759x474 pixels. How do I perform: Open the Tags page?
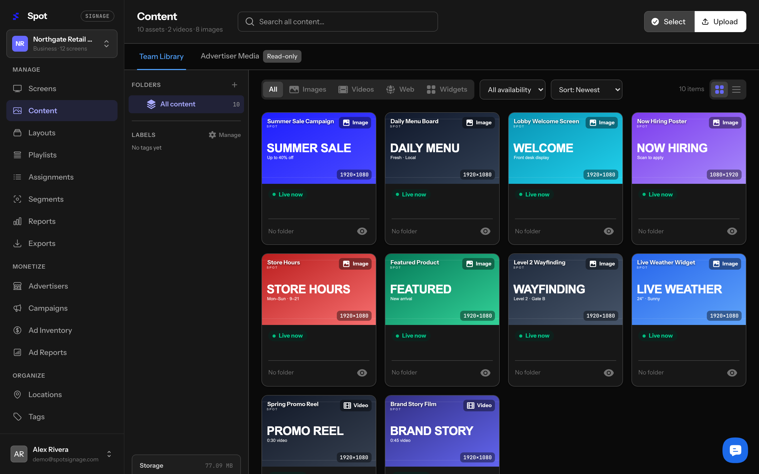62,417
